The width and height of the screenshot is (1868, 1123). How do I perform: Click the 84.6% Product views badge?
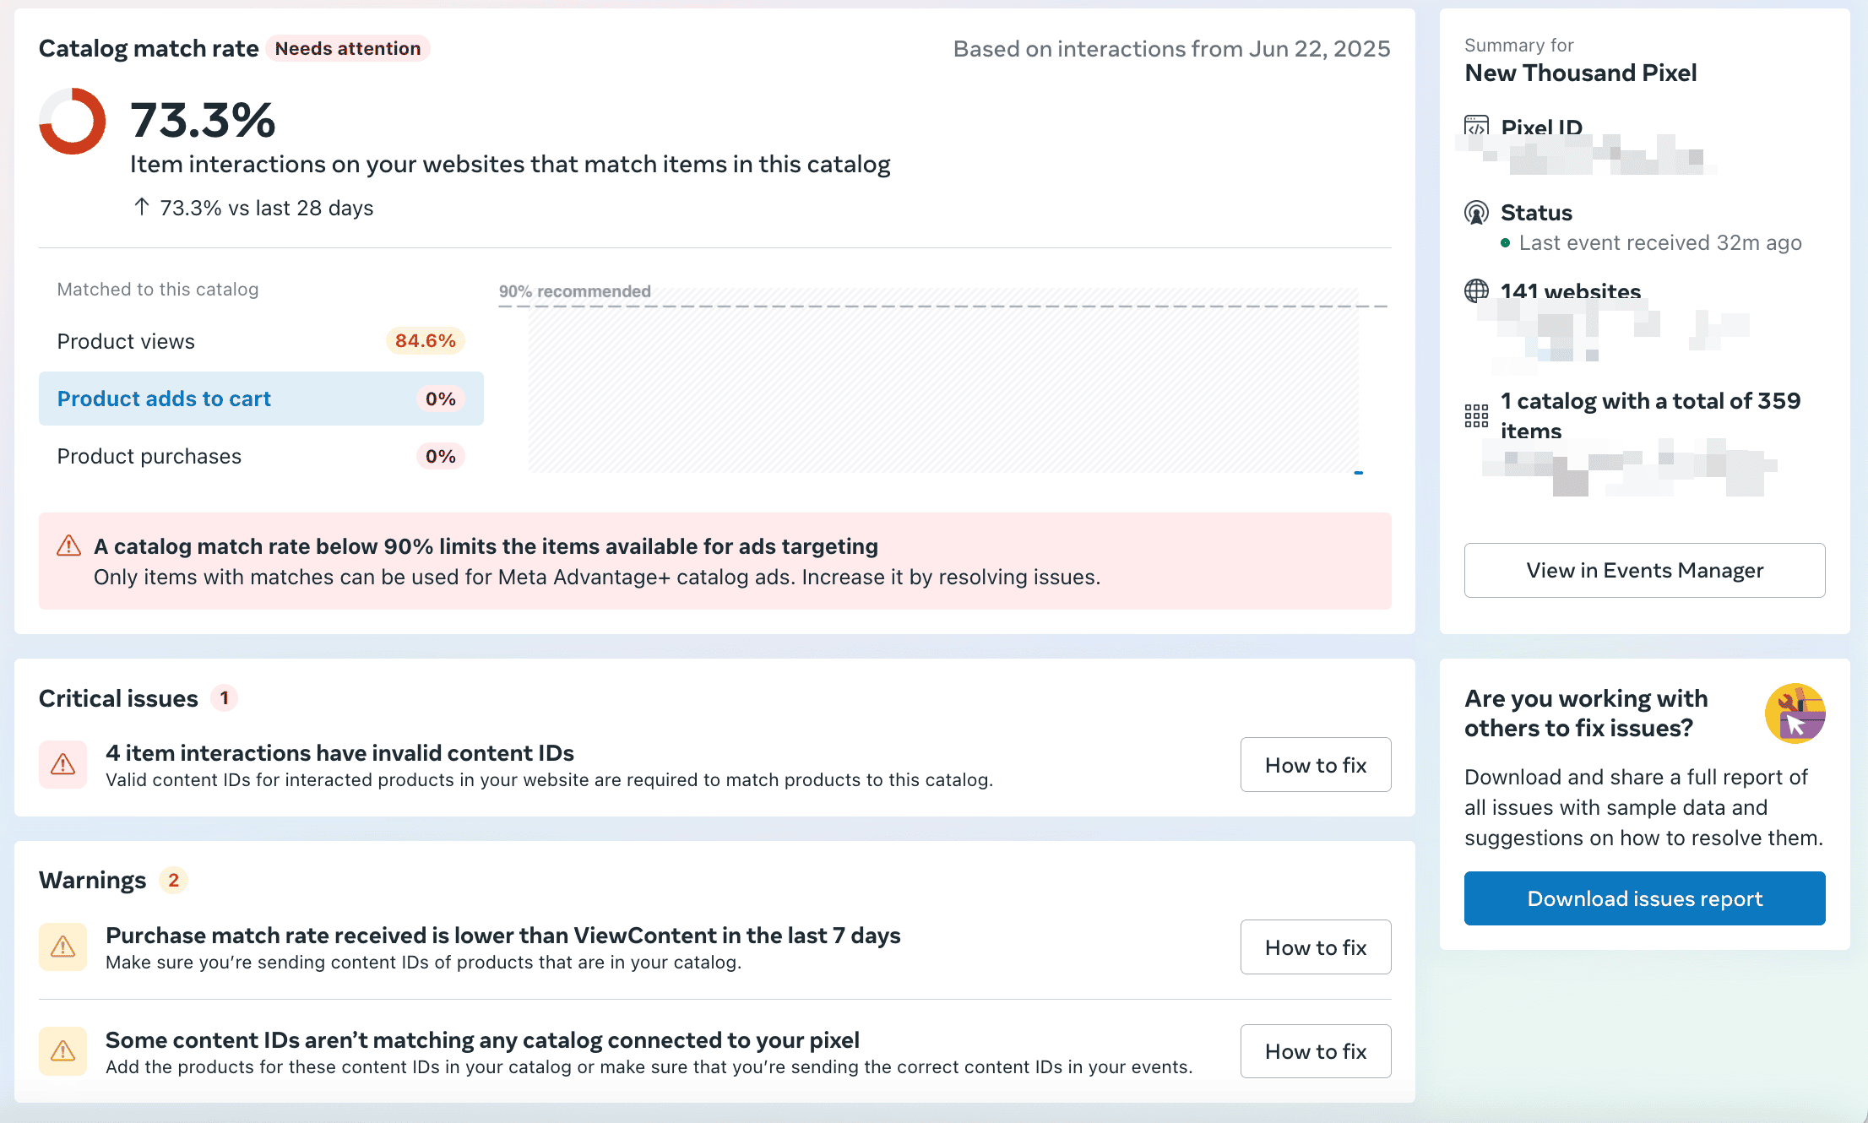[425, 341]
